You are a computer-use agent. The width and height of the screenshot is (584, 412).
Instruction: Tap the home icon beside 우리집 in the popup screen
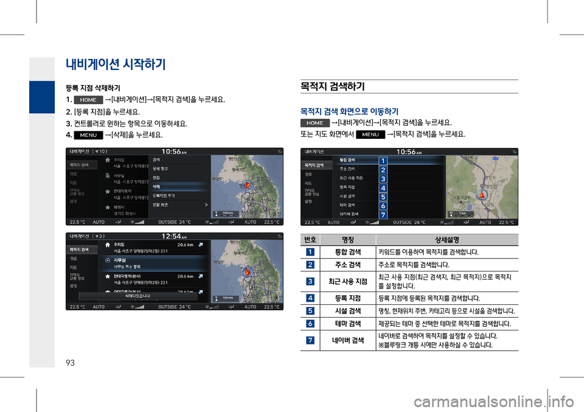[x=108, y=160]
